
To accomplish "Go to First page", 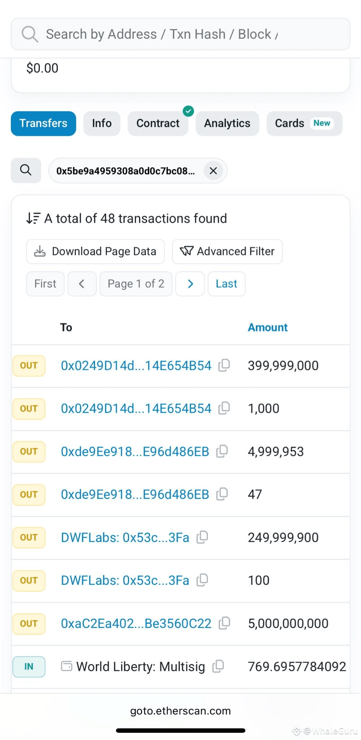I will [45, 284].
